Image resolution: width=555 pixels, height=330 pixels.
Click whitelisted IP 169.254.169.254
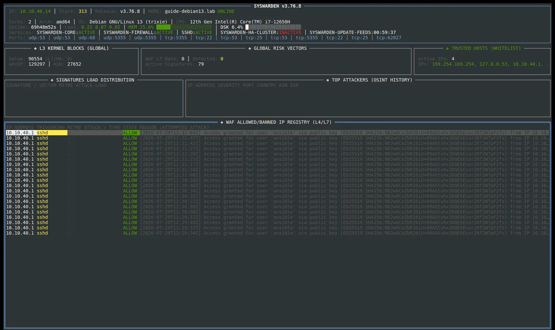453,64
